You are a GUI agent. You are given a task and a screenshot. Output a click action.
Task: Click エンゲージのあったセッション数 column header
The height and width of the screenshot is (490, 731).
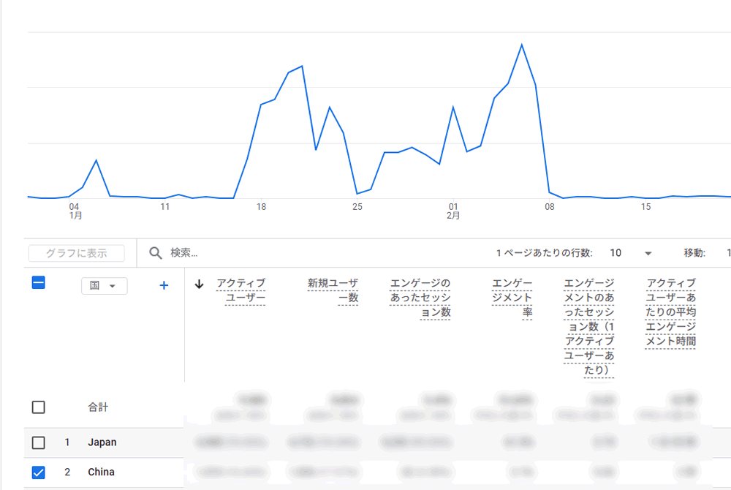click(420, 298)
